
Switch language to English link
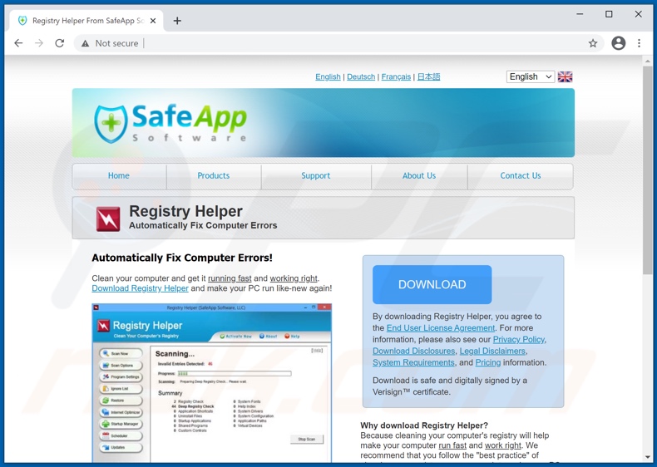pyautogui.click(x=328, y=76)
